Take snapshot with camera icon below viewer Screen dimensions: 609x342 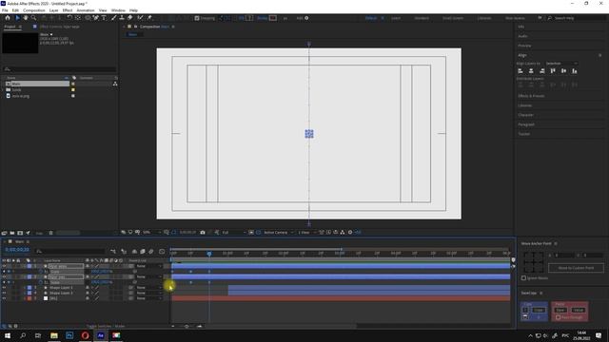(x=203, y=232)
